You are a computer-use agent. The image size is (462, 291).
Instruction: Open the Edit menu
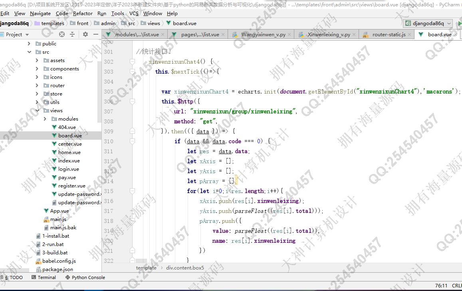[x=5, y=14]
